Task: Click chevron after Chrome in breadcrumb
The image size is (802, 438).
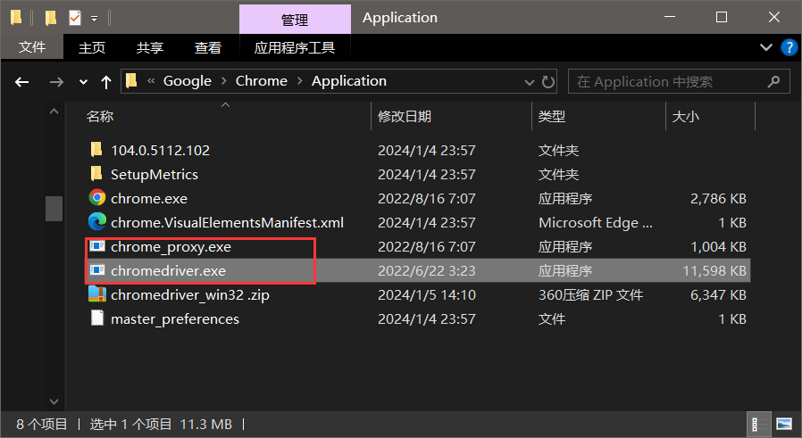Action: [300, 81]
